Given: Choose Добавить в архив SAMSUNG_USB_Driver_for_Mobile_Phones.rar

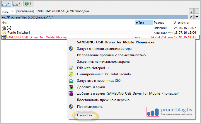Looking at the screenshot, I should 128,94.
